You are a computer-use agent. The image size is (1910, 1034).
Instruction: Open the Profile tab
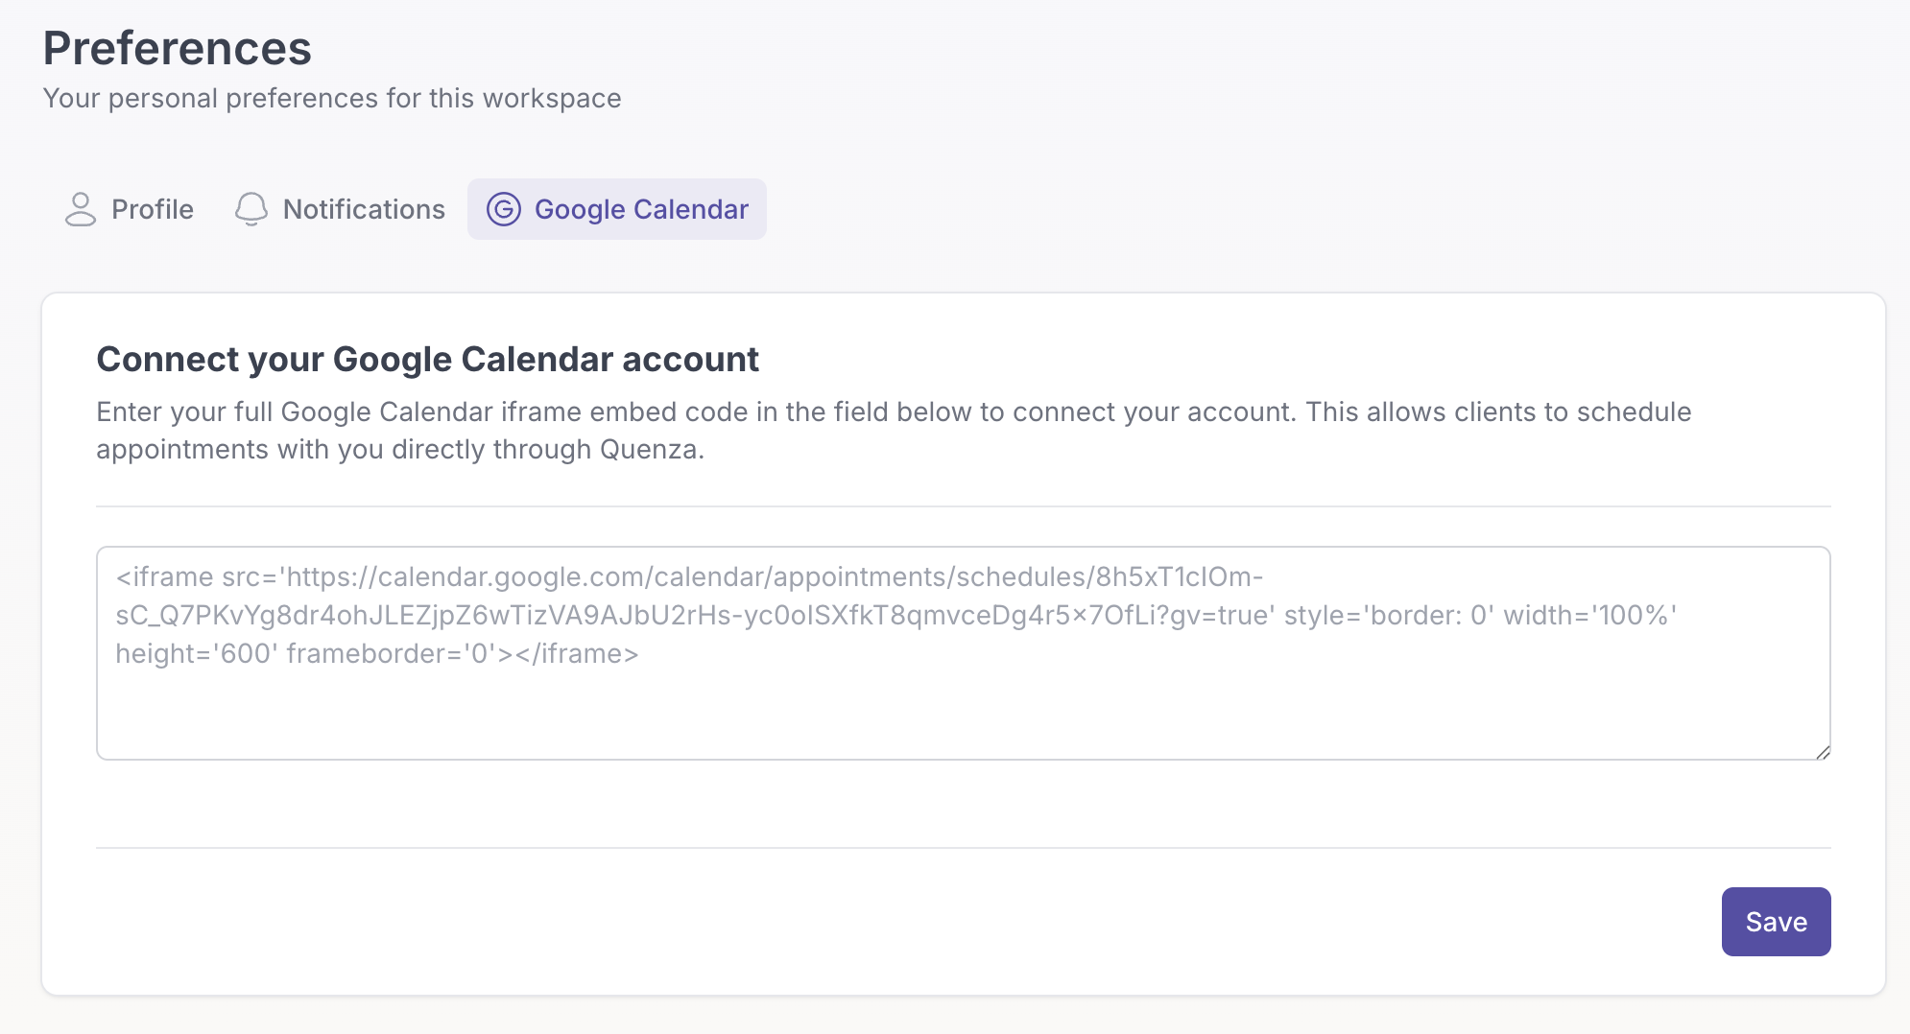click(x=129, y=209)
